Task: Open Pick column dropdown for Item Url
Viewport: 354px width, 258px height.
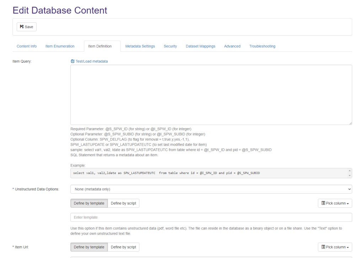Action: tap(335, 247)
